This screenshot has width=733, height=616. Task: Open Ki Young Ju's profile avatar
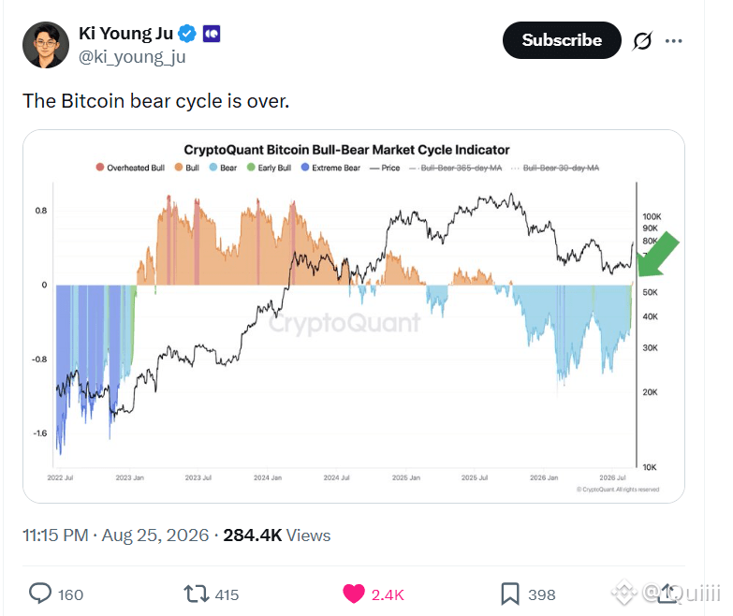[x=46, y=45]
